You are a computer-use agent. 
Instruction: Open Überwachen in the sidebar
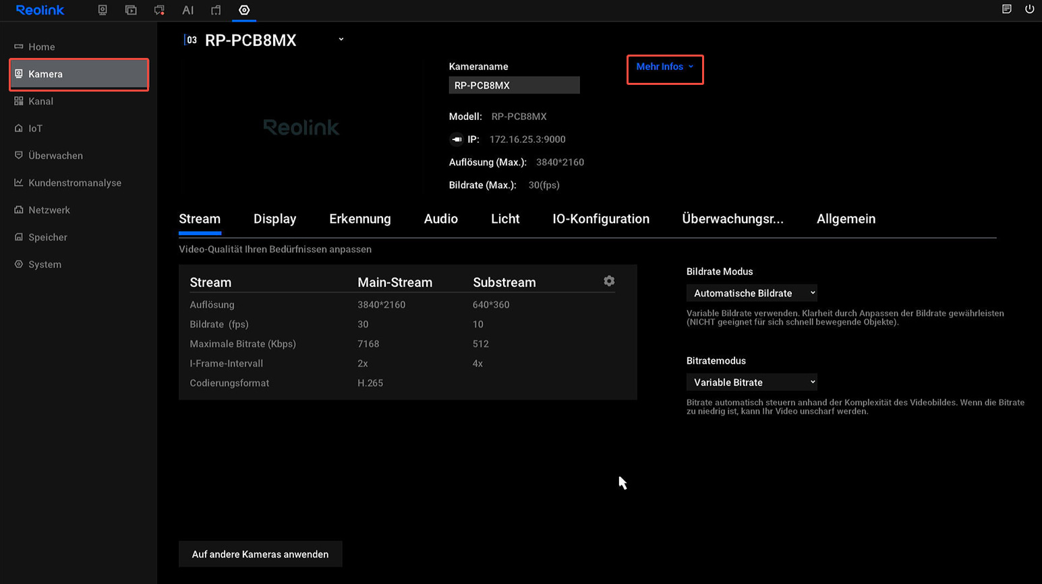(x=79, y=156)
